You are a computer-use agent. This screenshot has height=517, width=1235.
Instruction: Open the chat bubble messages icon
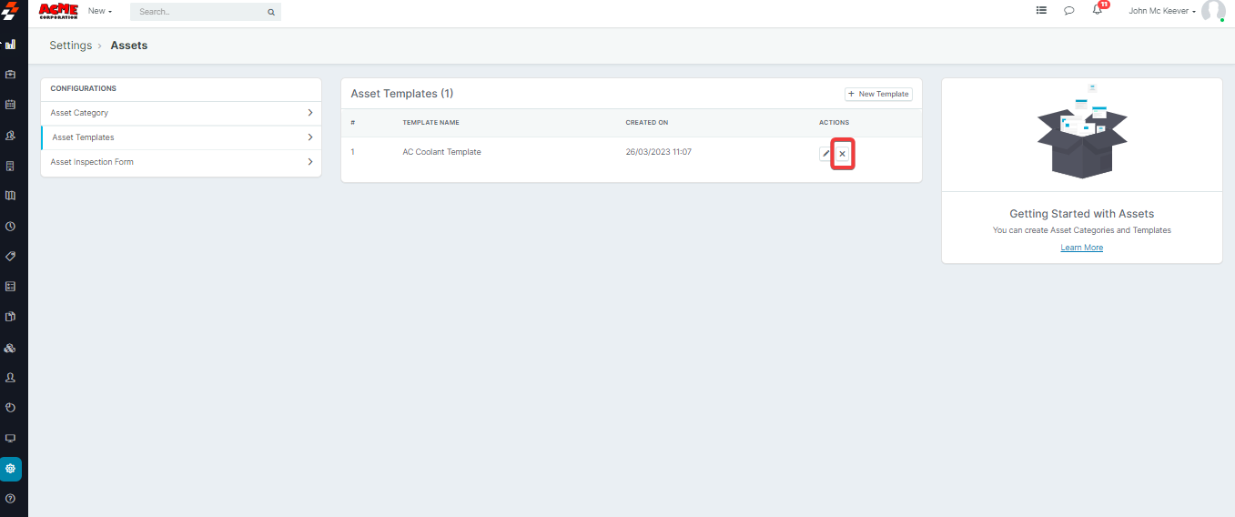click(1069, 11)
